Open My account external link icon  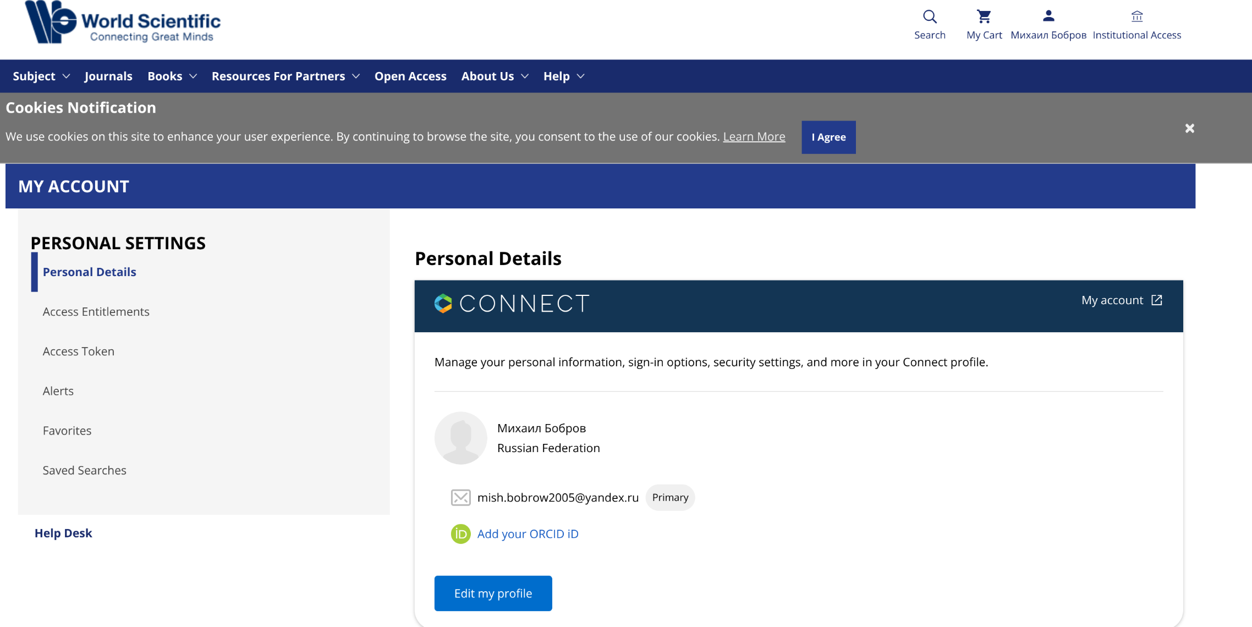click(x=1157, y=300)
